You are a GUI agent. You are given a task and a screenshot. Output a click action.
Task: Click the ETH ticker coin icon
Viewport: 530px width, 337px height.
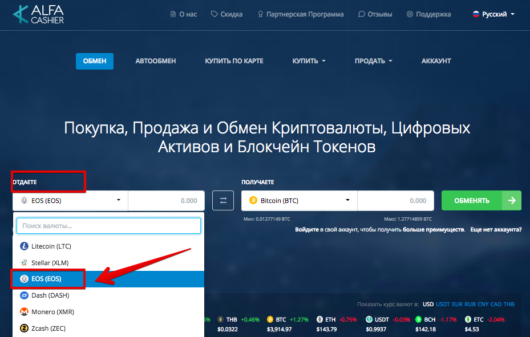point(319,319)
